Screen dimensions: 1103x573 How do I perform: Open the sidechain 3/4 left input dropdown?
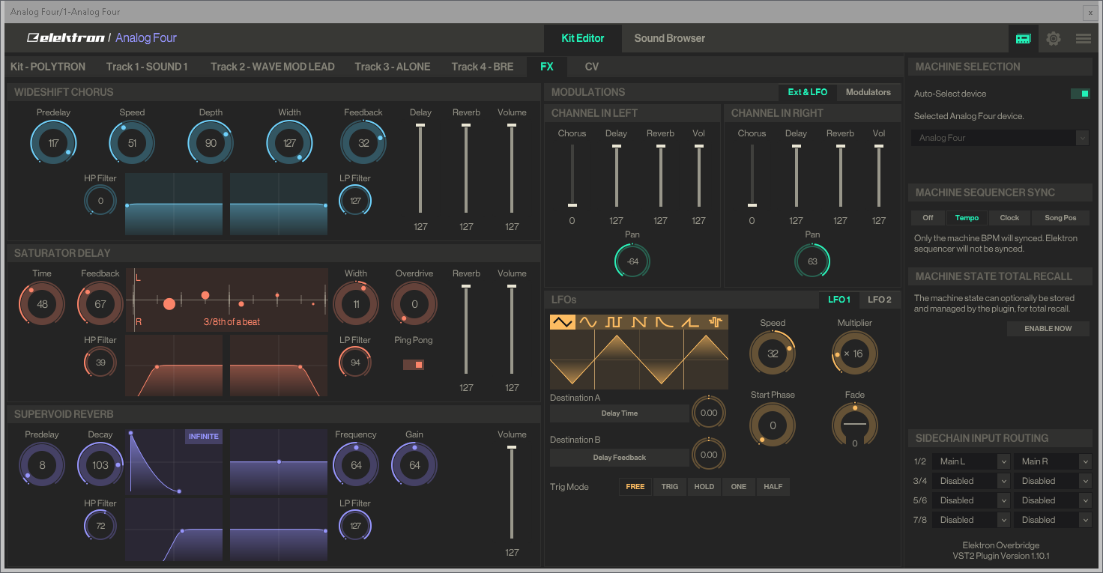click(x=972, y=481)
